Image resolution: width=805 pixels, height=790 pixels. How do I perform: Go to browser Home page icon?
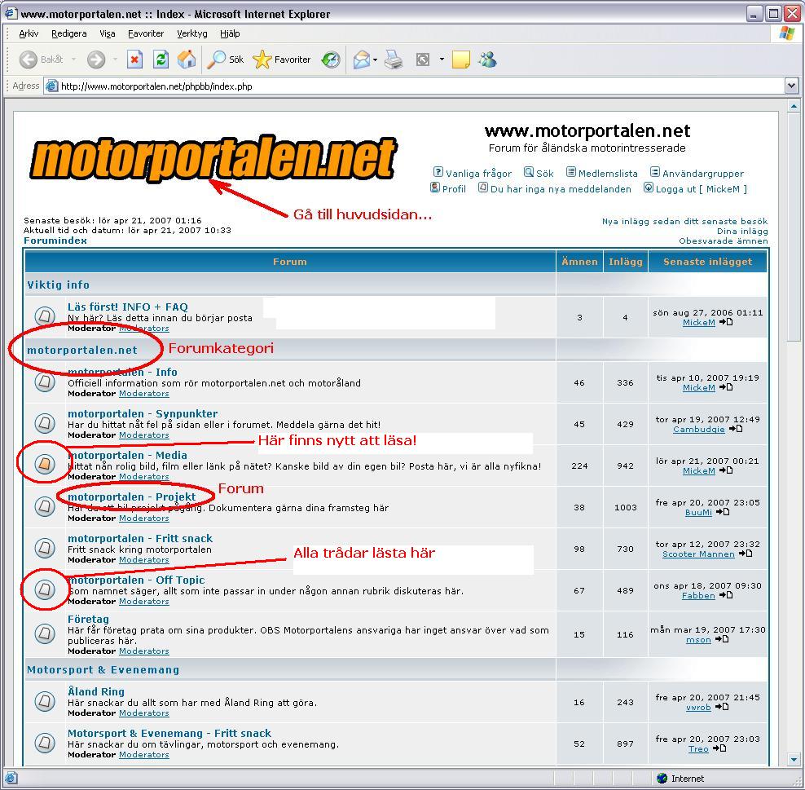click(187, 60)
